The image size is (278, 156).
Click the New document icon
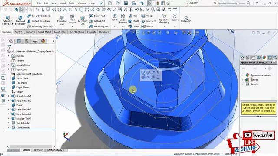coord(110,3)
